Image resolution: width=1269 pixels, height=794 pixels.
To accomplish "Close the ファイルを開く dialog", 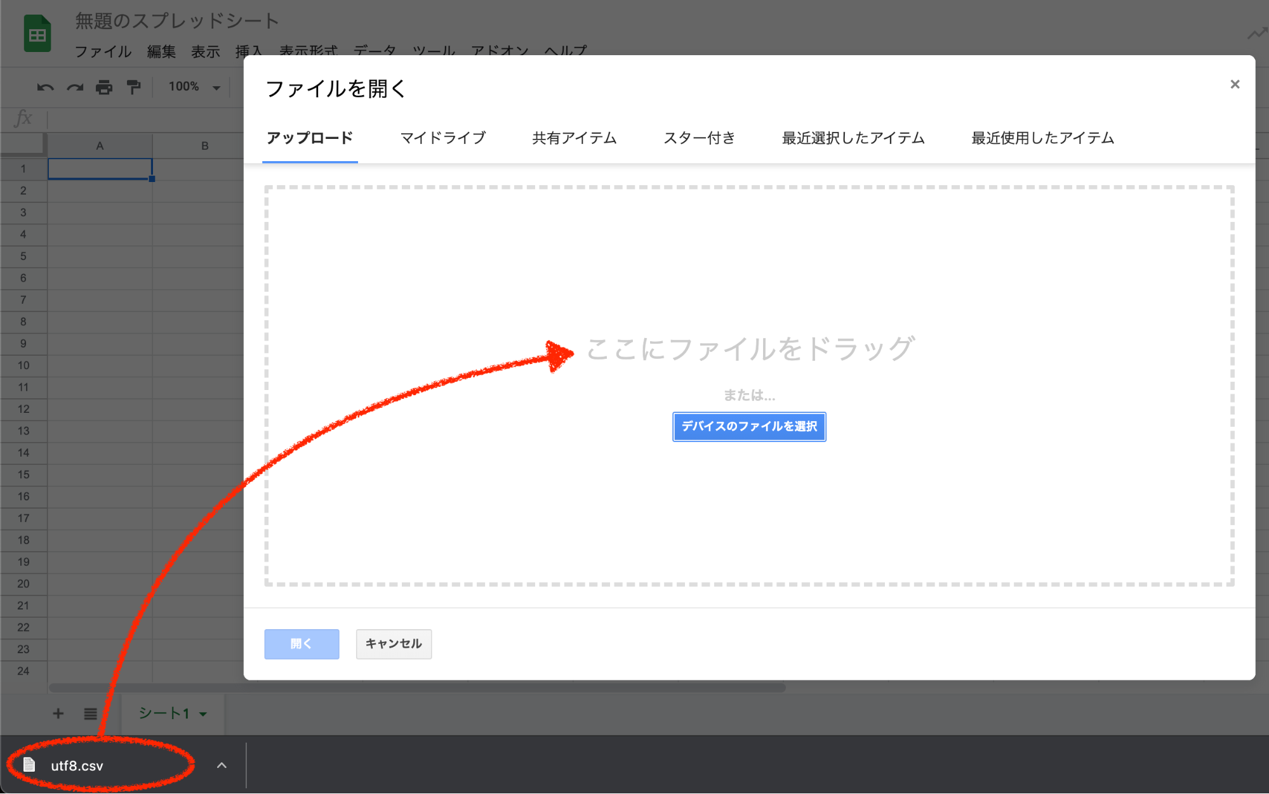I will pos(1235,84).
